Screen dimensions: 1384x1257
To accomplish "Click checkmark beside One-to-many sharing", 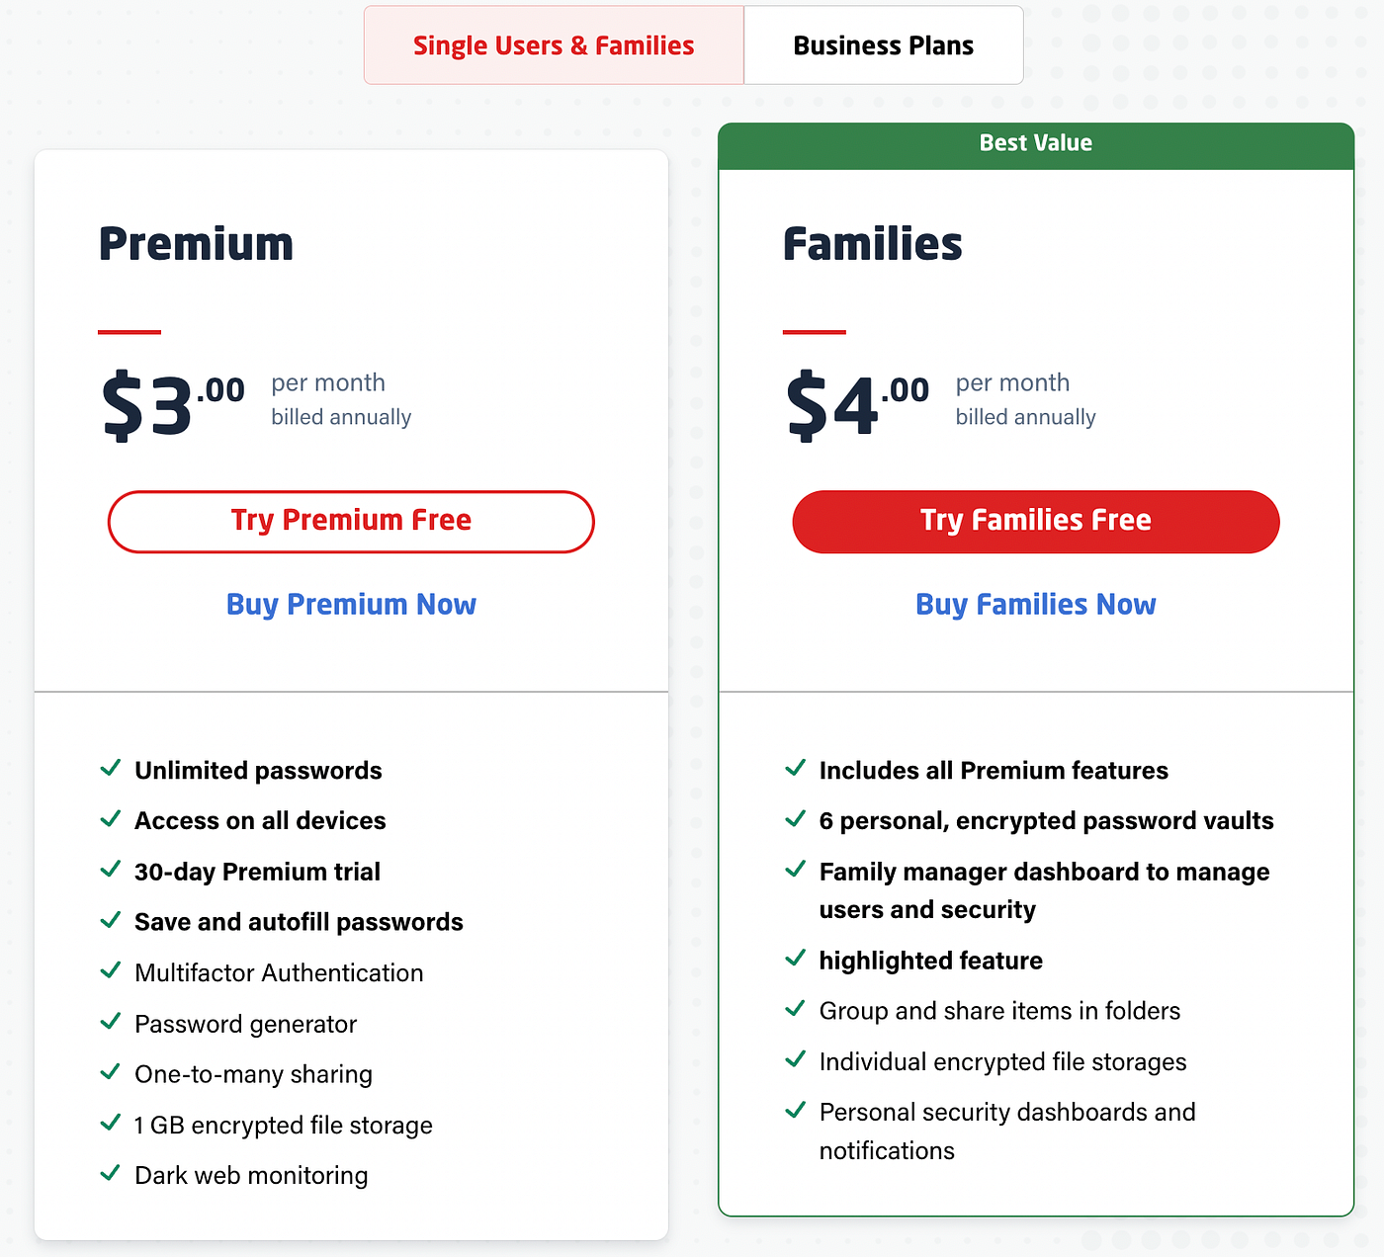I will tap(111, 1072).
